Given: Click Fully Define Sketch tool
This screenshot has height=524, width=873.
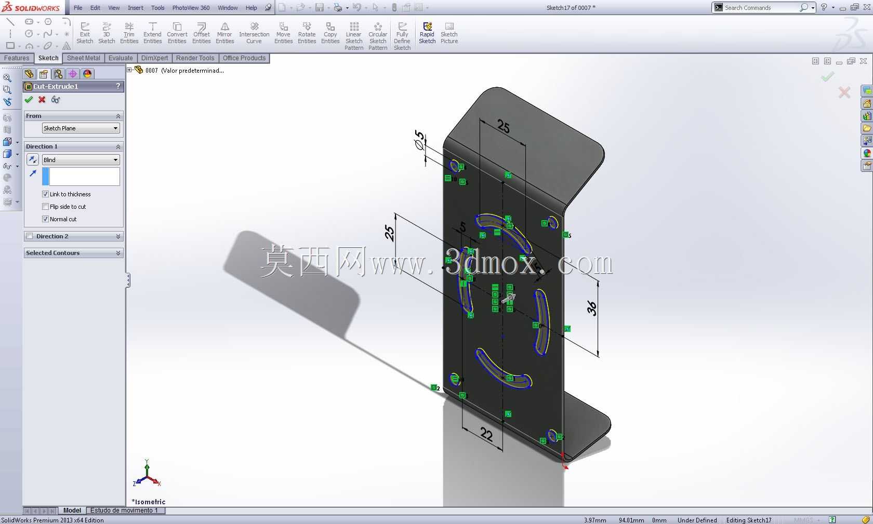Looking at the screenshot, I should 402,36.
